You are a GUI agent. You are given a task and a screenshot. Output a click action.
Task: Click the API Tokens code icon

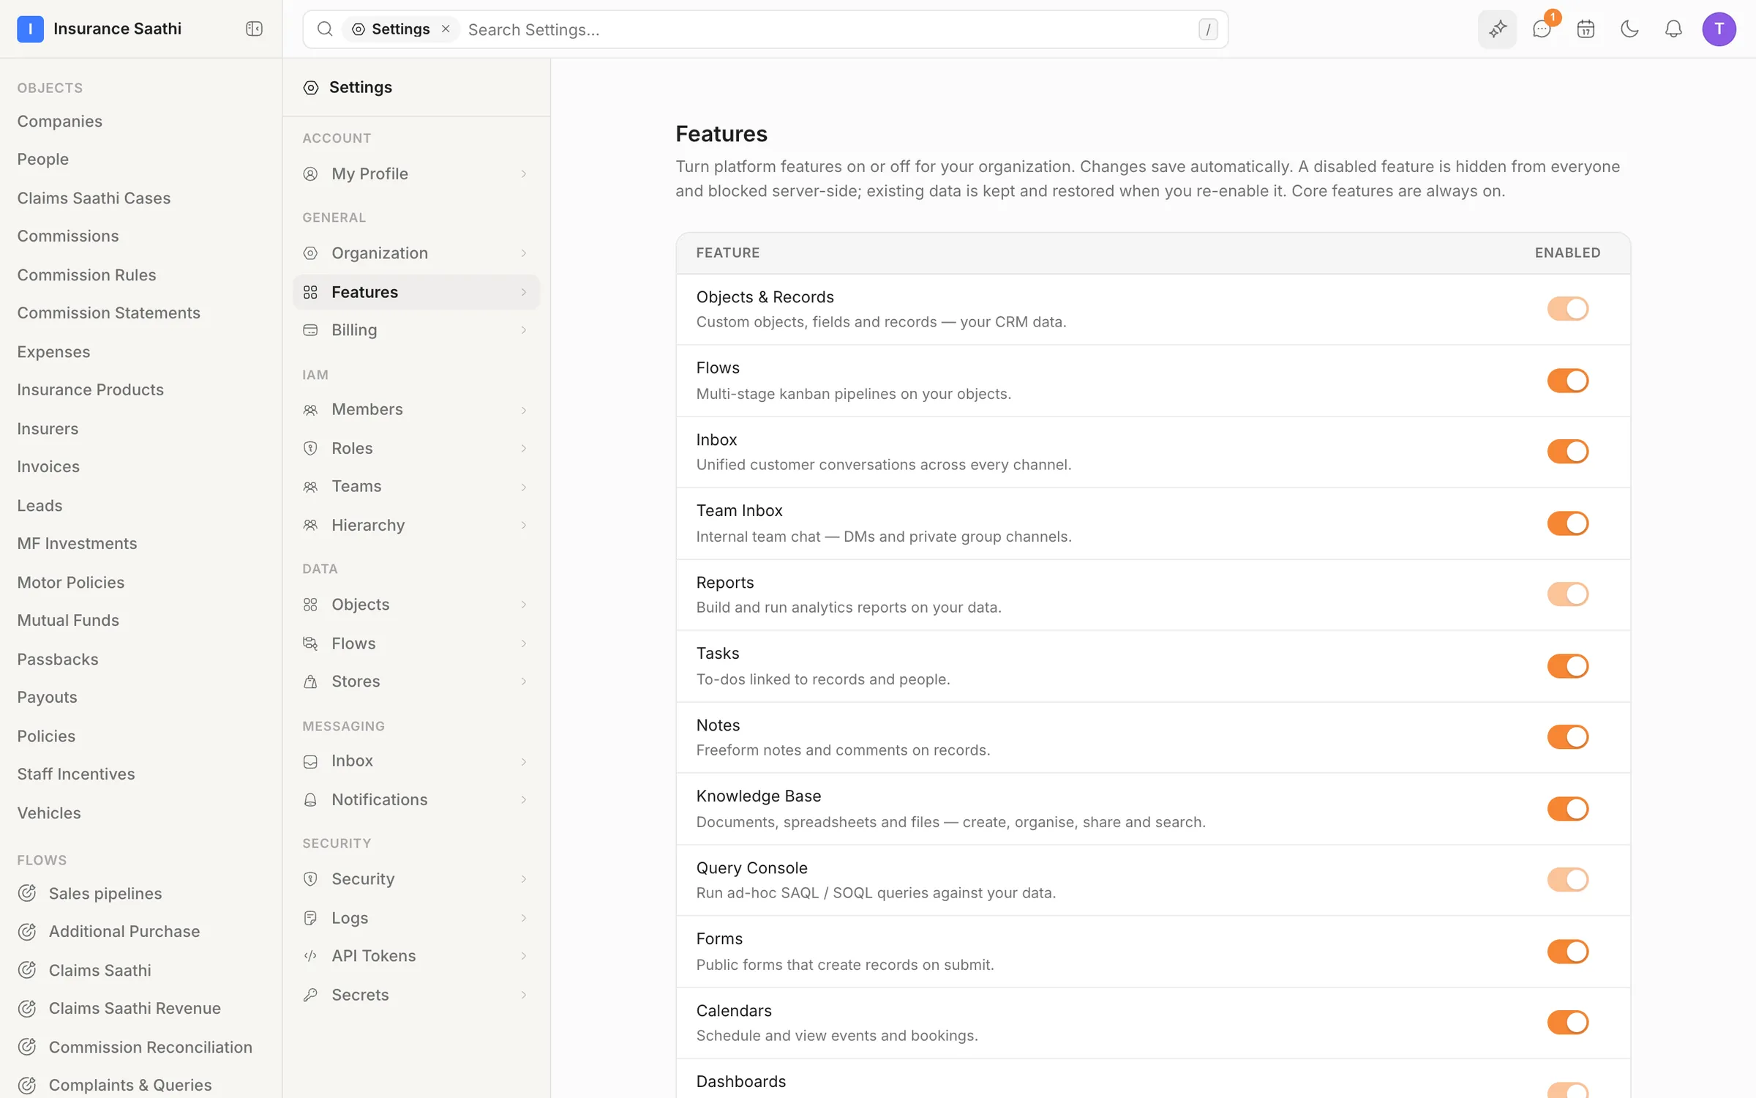[310, 955]
